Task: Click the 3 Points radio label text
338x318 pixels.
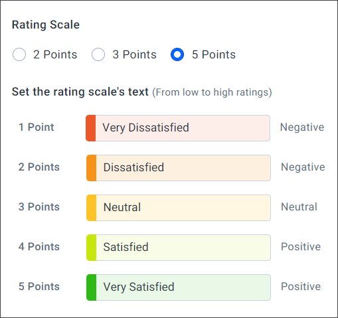Action: (134, 54)
